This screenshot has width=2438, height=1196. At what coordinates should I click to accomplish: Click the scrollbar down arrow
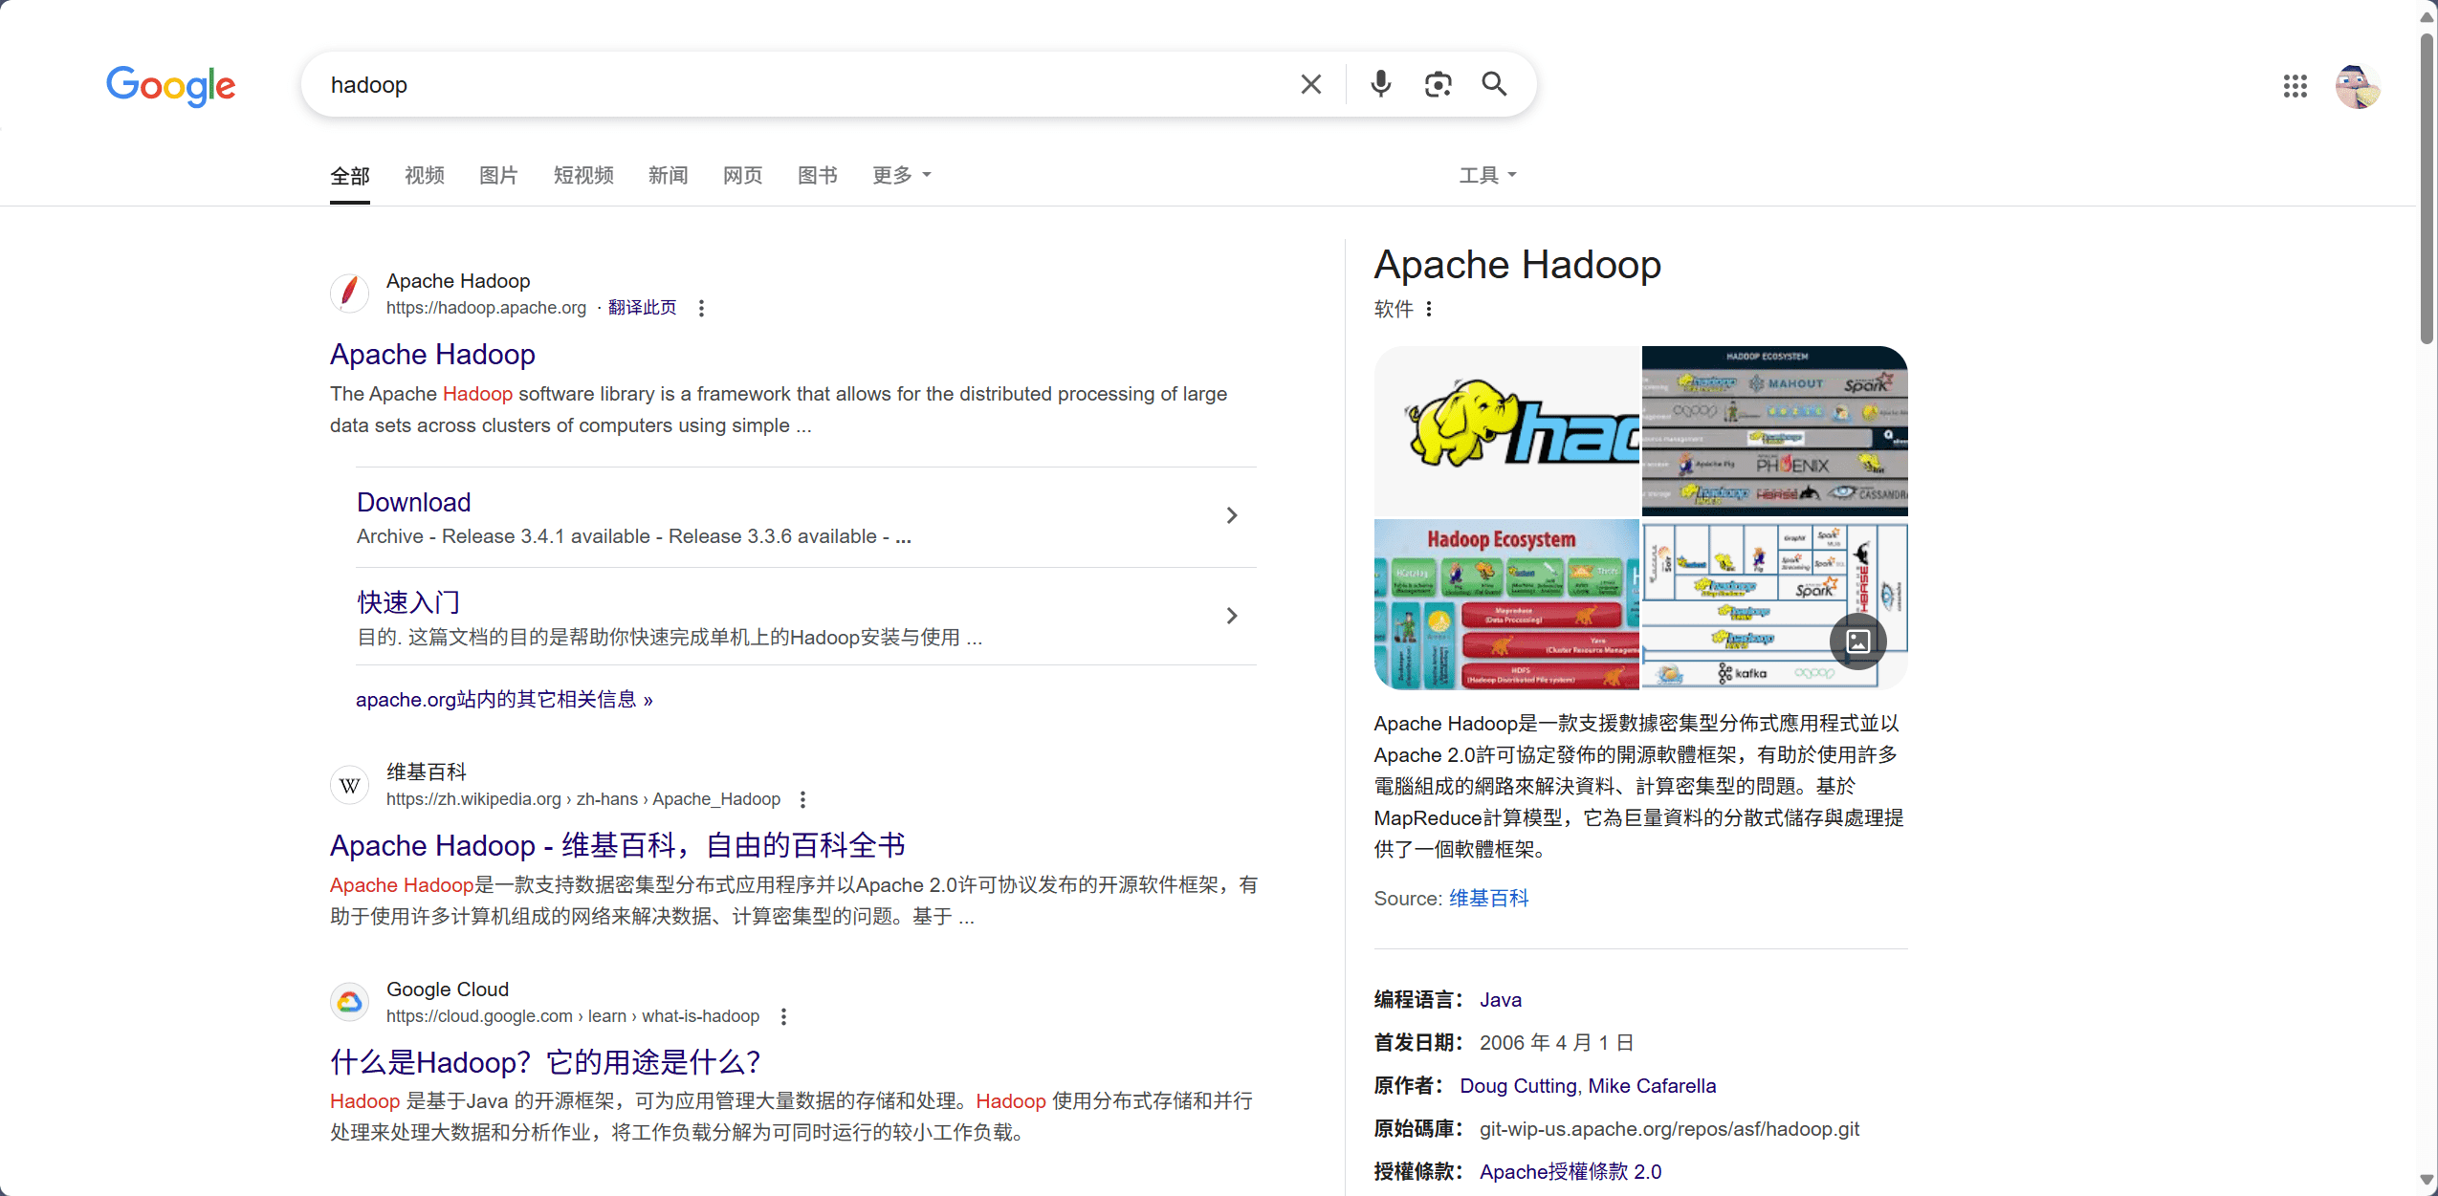2427,1180
